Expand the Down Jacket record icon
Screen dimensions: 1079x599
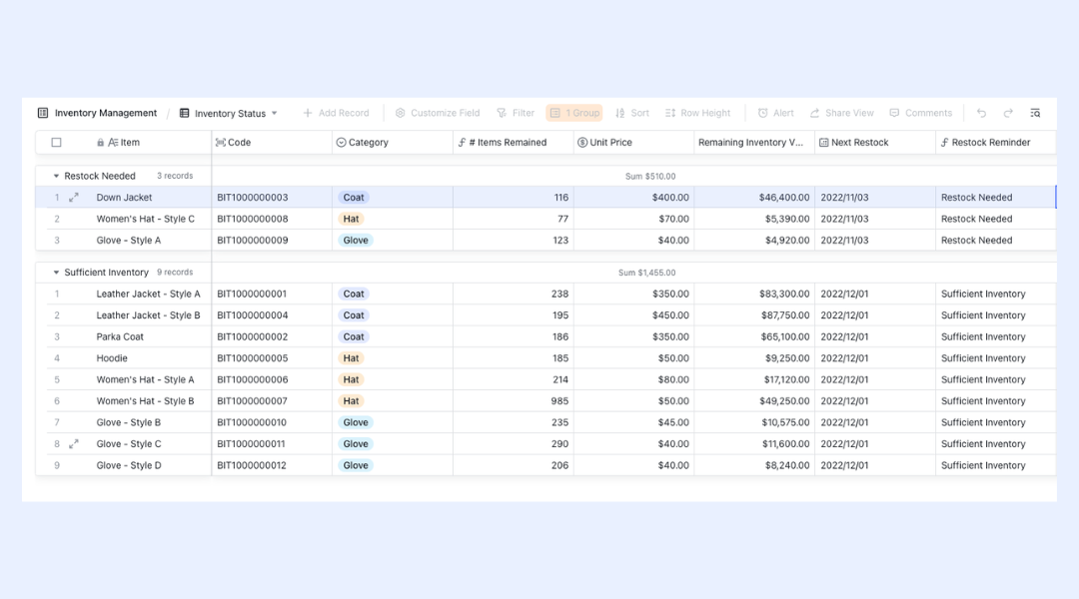point(74,198)
